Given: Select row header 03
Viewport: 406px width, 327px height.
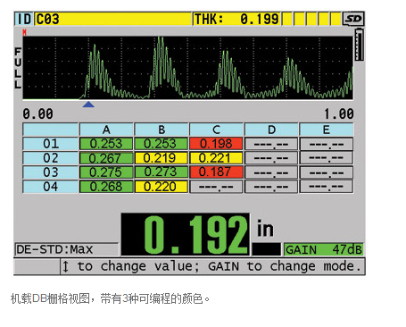Looking at the screenshot, I should [x=51, y=172].
